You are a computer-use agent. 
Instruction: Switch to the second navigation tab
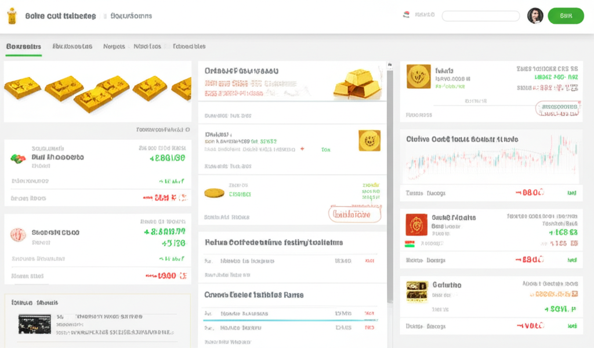pyautogui.click(x=72, y=46)
